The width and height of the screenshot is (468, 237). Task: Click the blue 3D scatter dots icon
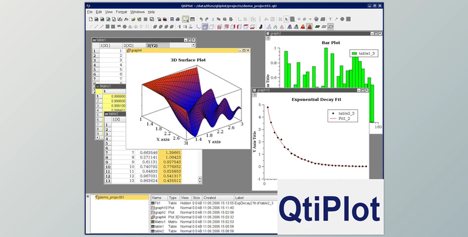269,27
